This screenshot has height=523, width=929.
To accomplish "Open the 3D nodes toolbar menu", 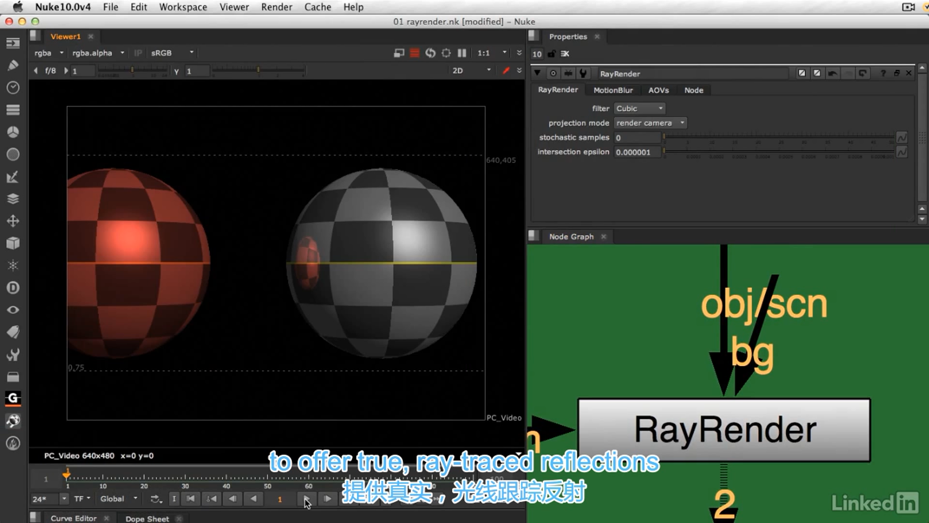I will tap(13, 243).
